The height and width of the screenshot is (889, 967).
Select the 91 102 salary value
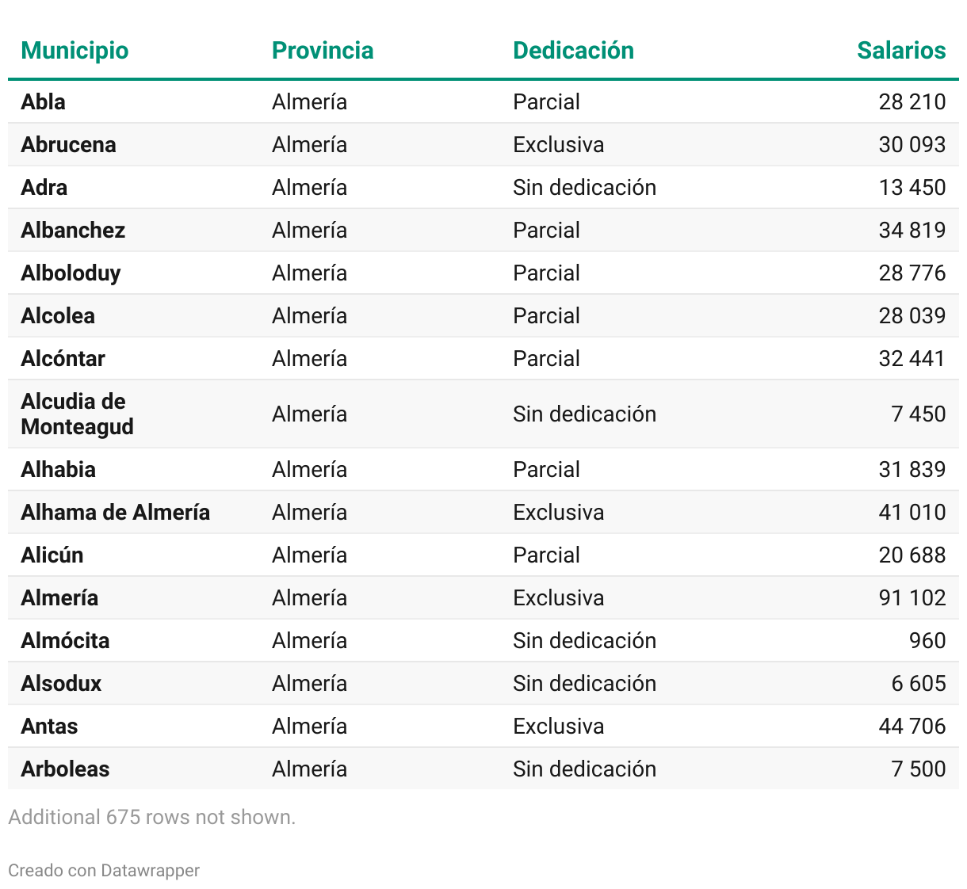[912, 598]
